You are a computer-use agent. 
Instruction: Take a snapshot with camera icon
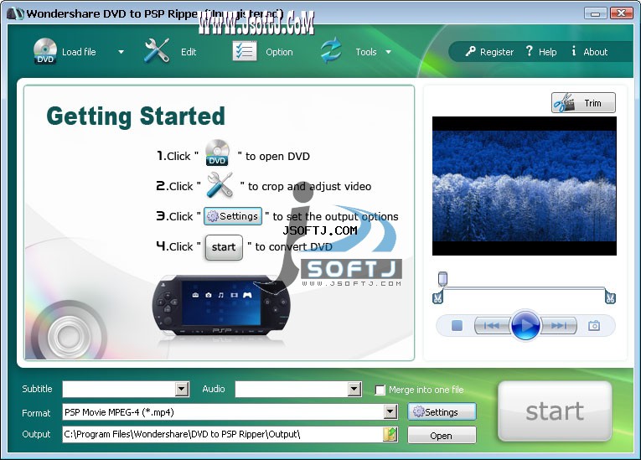[x=594, y=325]
